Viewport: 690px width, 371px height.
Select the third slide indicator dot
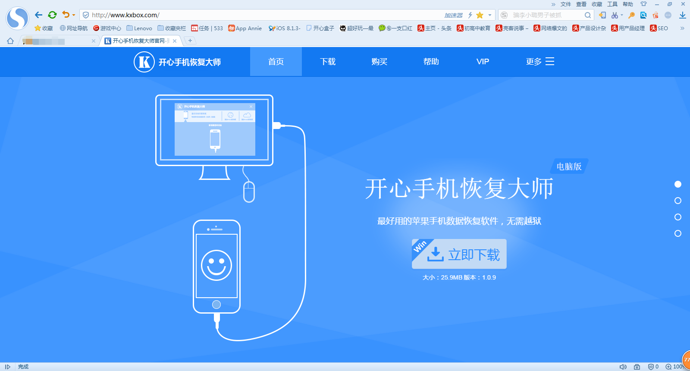(678, 217)
